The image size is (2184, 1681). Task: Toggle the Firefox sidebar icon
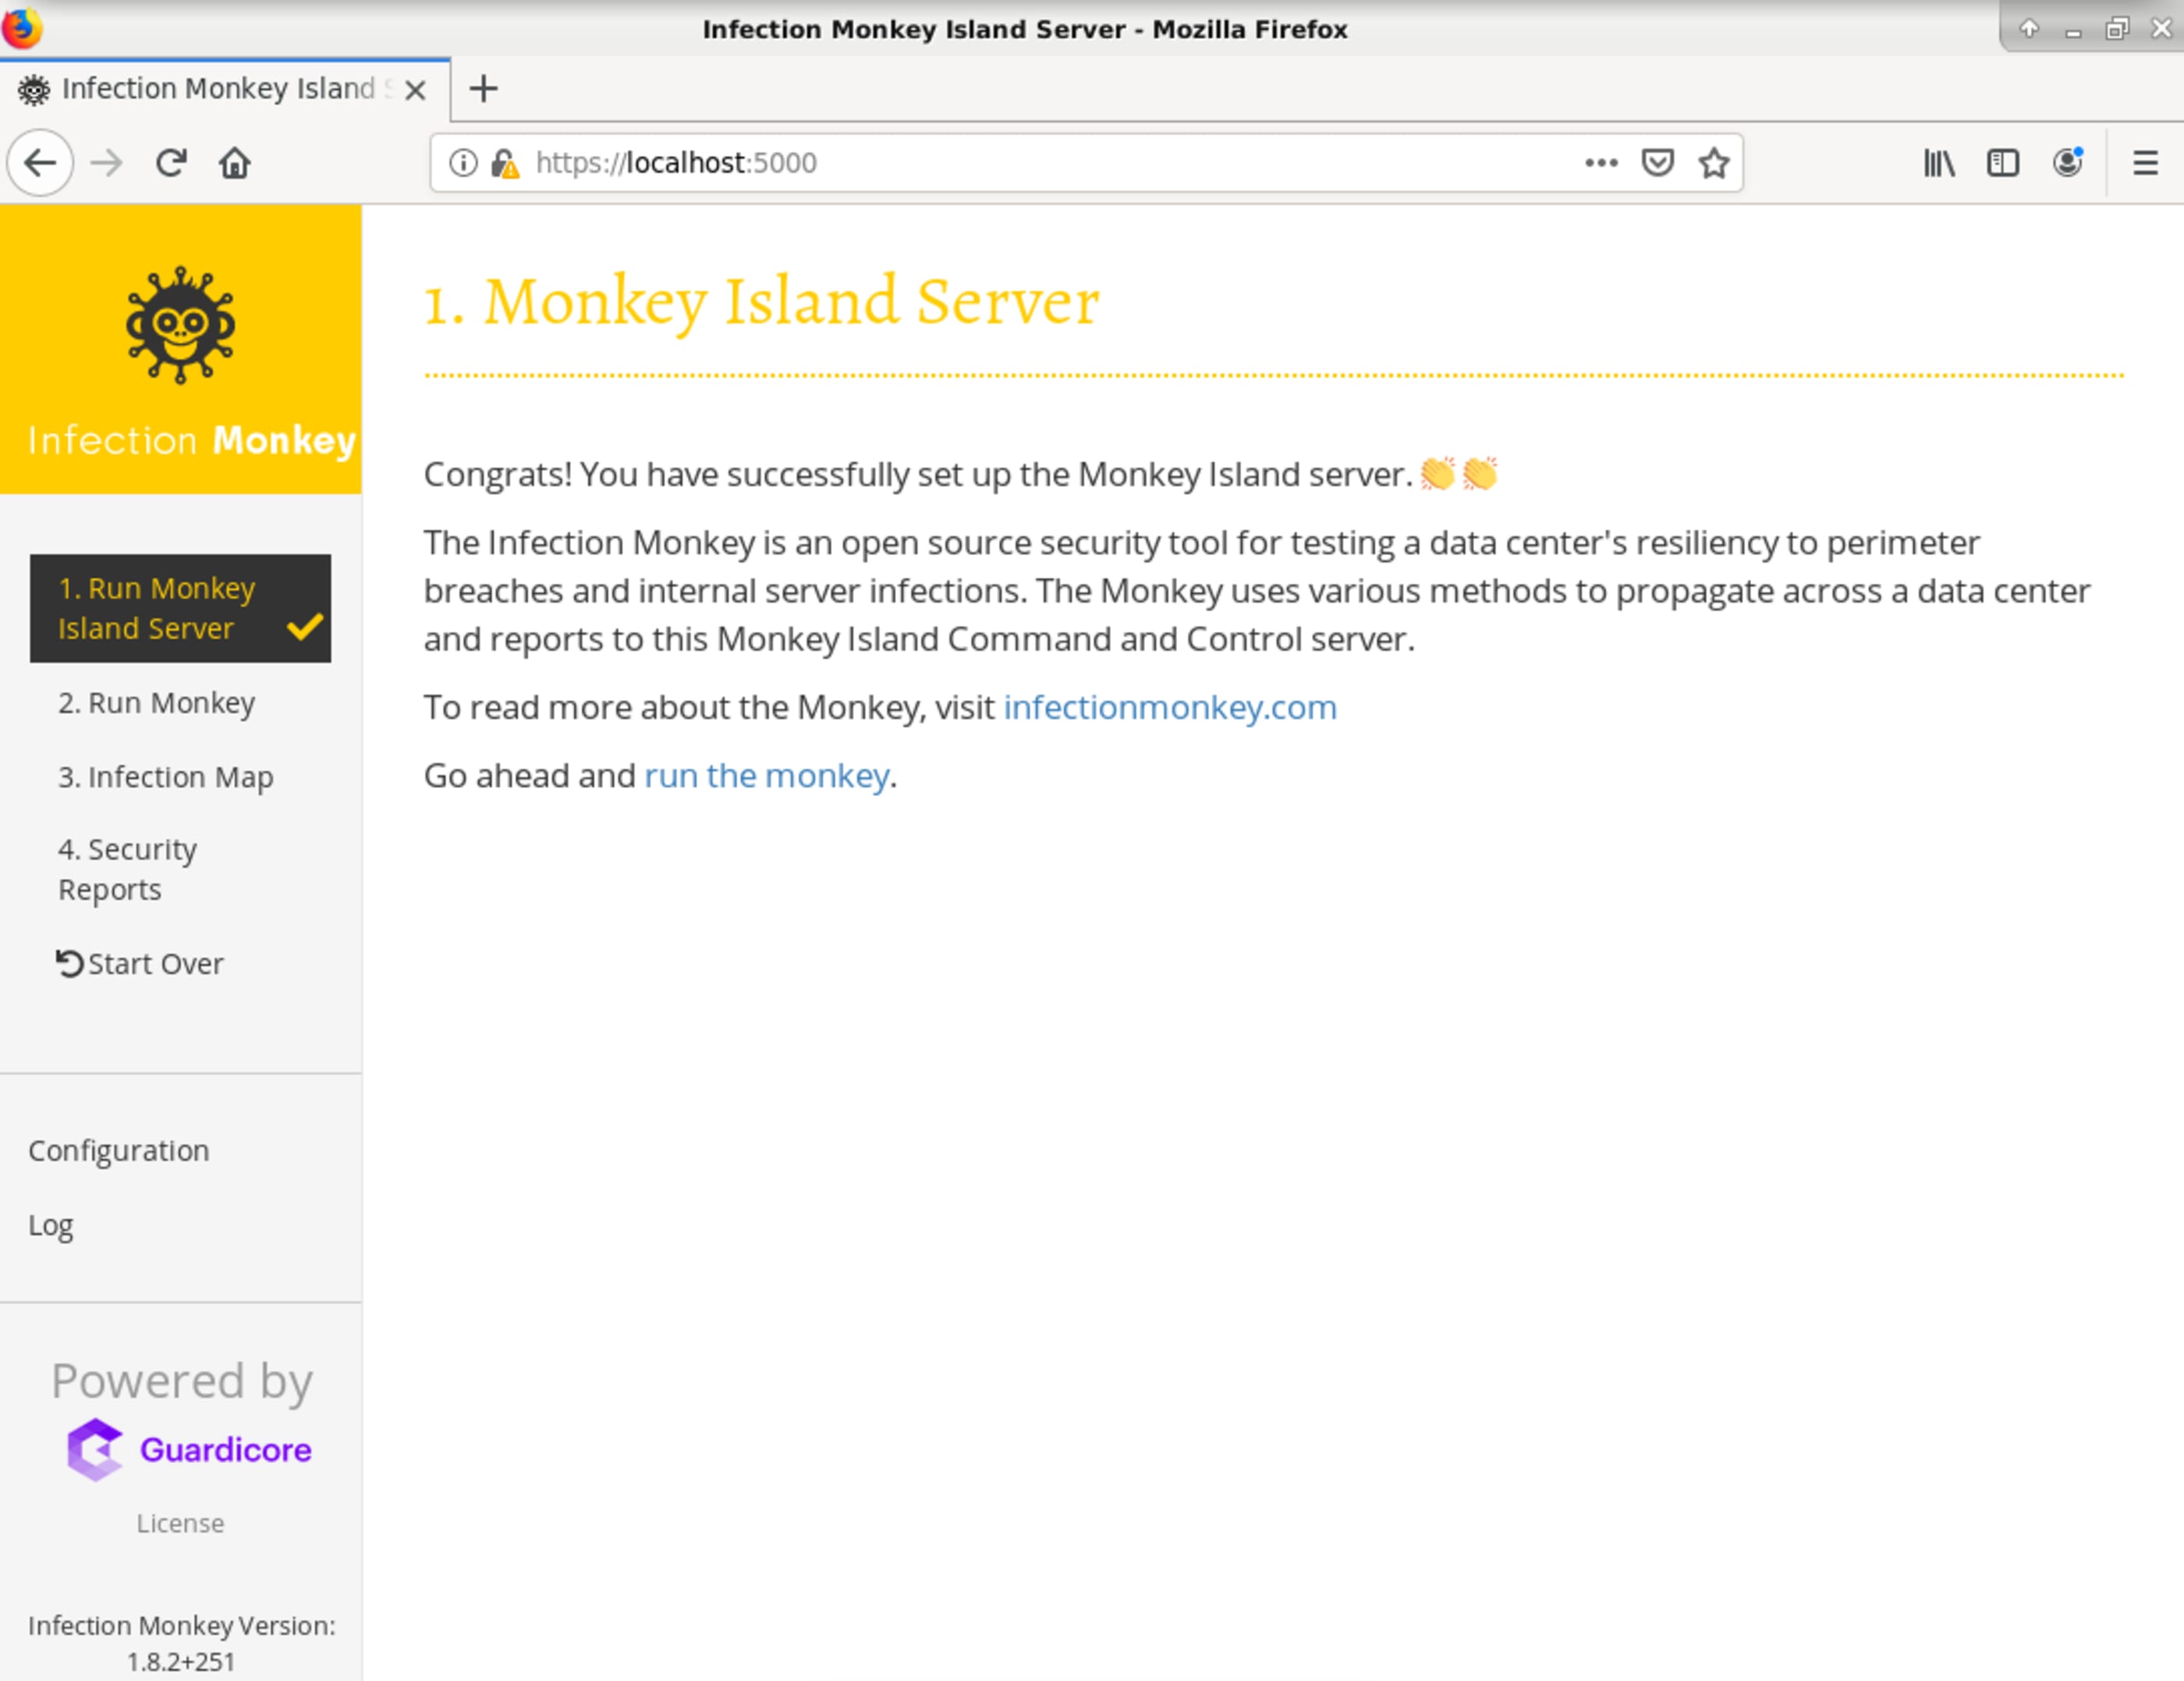point(2003,162)
